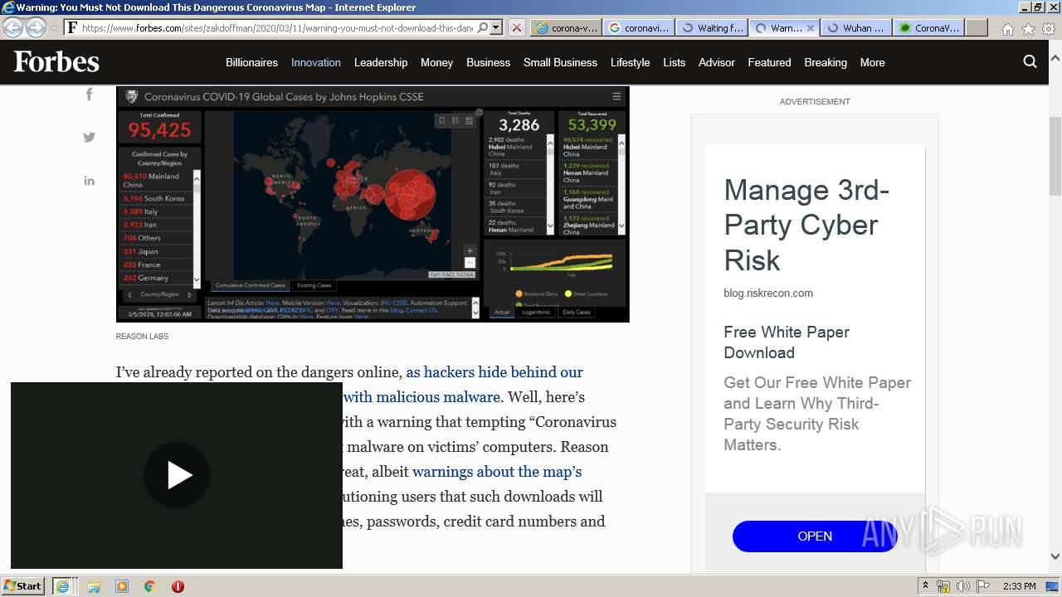
Task: Stop page loading with the red X button
Action: pyautogui.click(x=516, y=27)
